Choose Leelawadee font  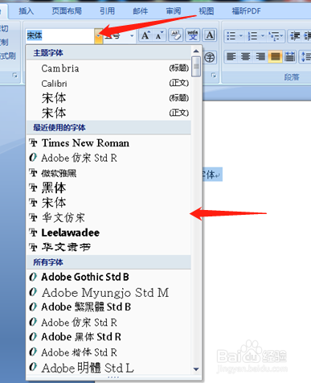[x=108, y=233]
